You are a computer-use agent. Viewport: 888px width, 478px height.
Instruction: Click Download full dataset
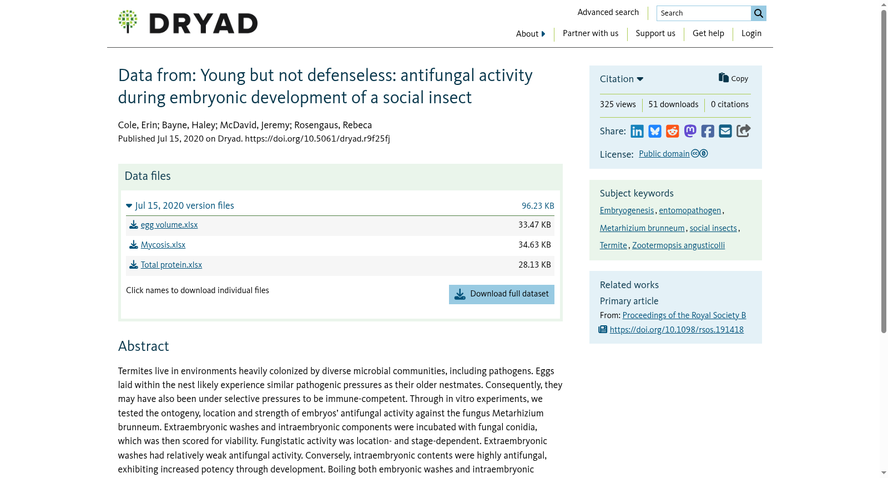click(x=502, y=294)
